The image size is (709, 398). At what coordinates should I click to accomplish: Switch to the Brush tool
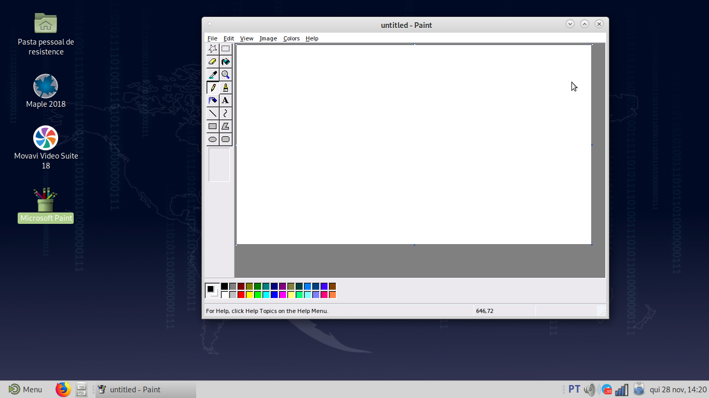point(226,88)
